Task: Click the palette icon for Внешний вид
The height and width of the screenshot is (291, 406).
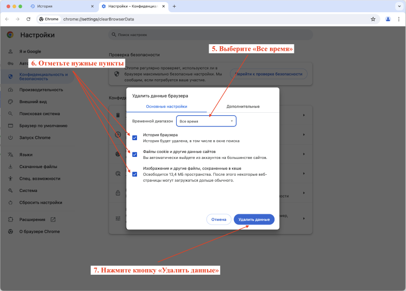Action: [10, 102]
